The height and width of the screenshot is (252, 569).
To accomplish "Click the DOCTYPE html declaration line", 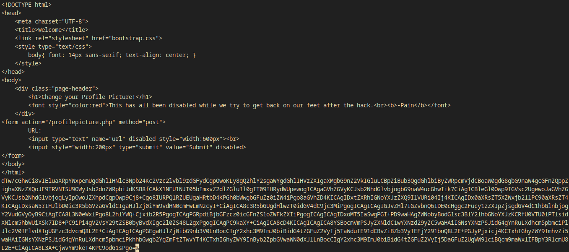I will 26,5.
